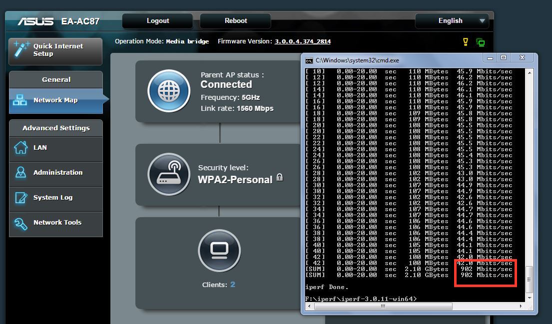Click the cmd vertical scrollbar thumb
The height and width of the screenshot is (324, 552).
click(x=530, y=280)
